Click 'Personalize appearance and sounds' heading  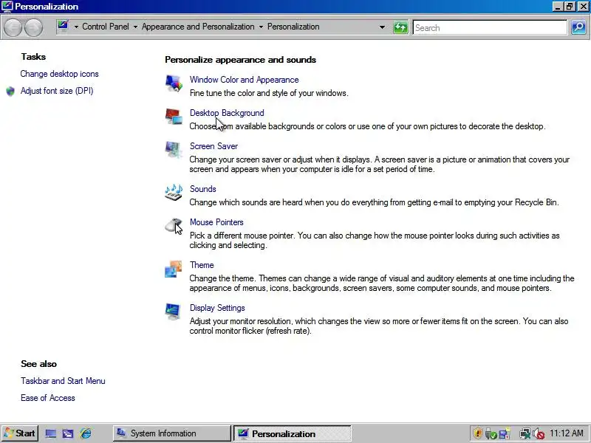coord(241,60)
